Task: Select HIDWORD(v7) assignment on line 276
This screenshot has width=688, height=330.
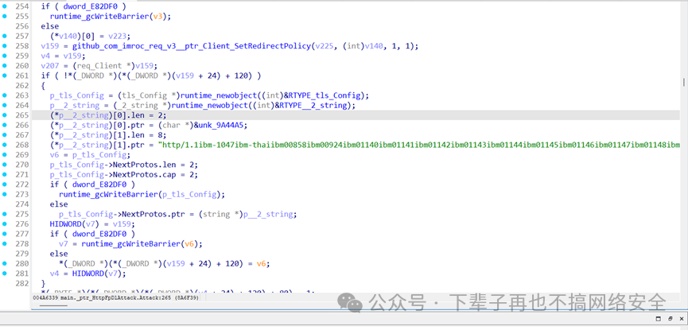Action: tap(92, 224)
